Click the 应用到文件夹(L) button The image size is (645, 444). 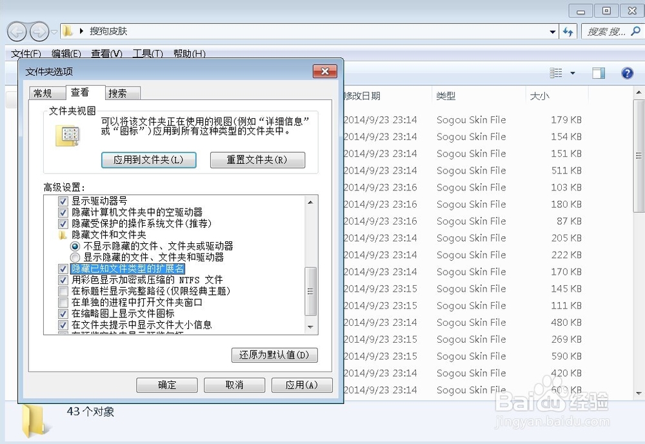(148, 159)
